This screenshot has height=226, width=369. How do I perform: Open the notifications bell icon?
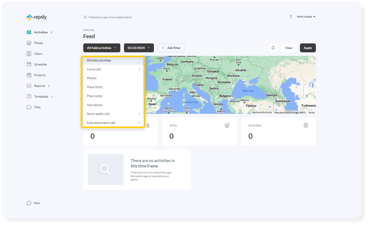291,17
